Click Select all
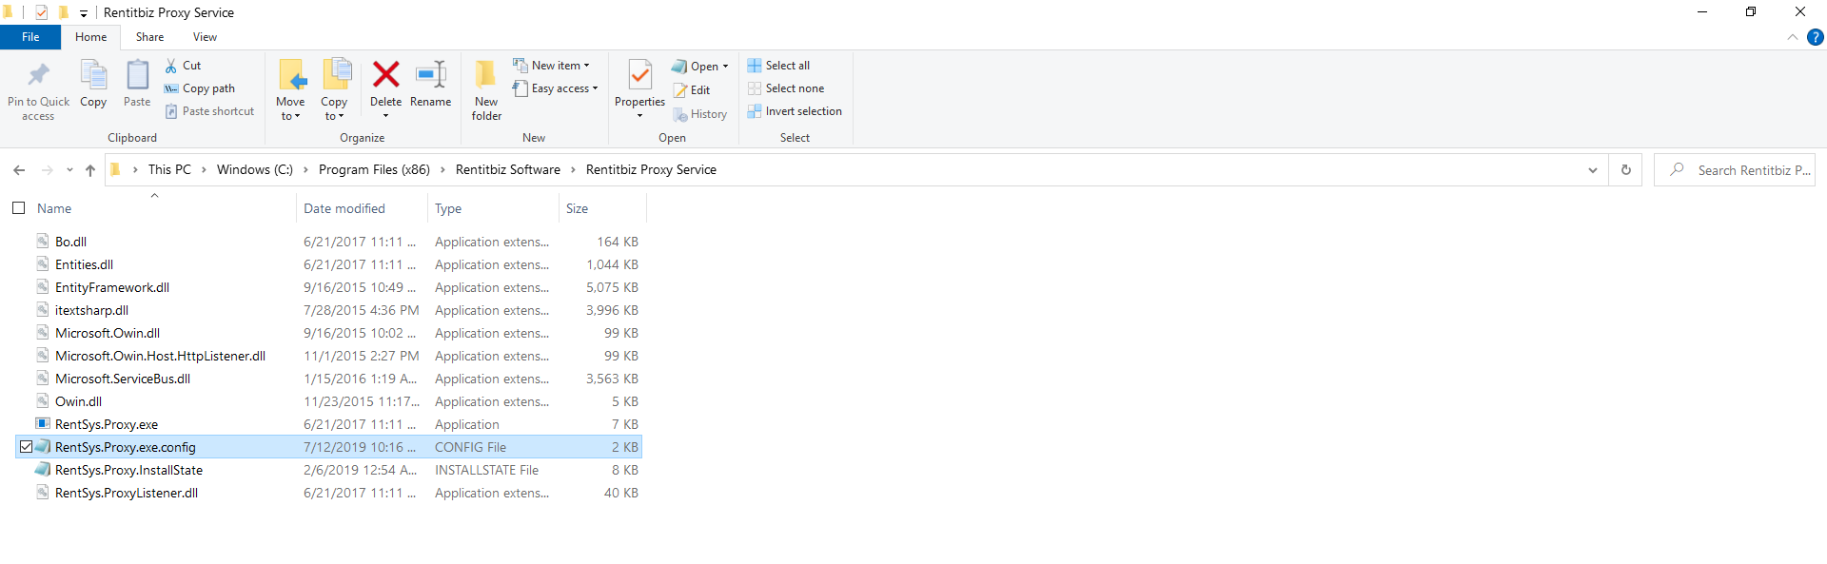Screen dimensions: 1827x564 coord(778,66)
